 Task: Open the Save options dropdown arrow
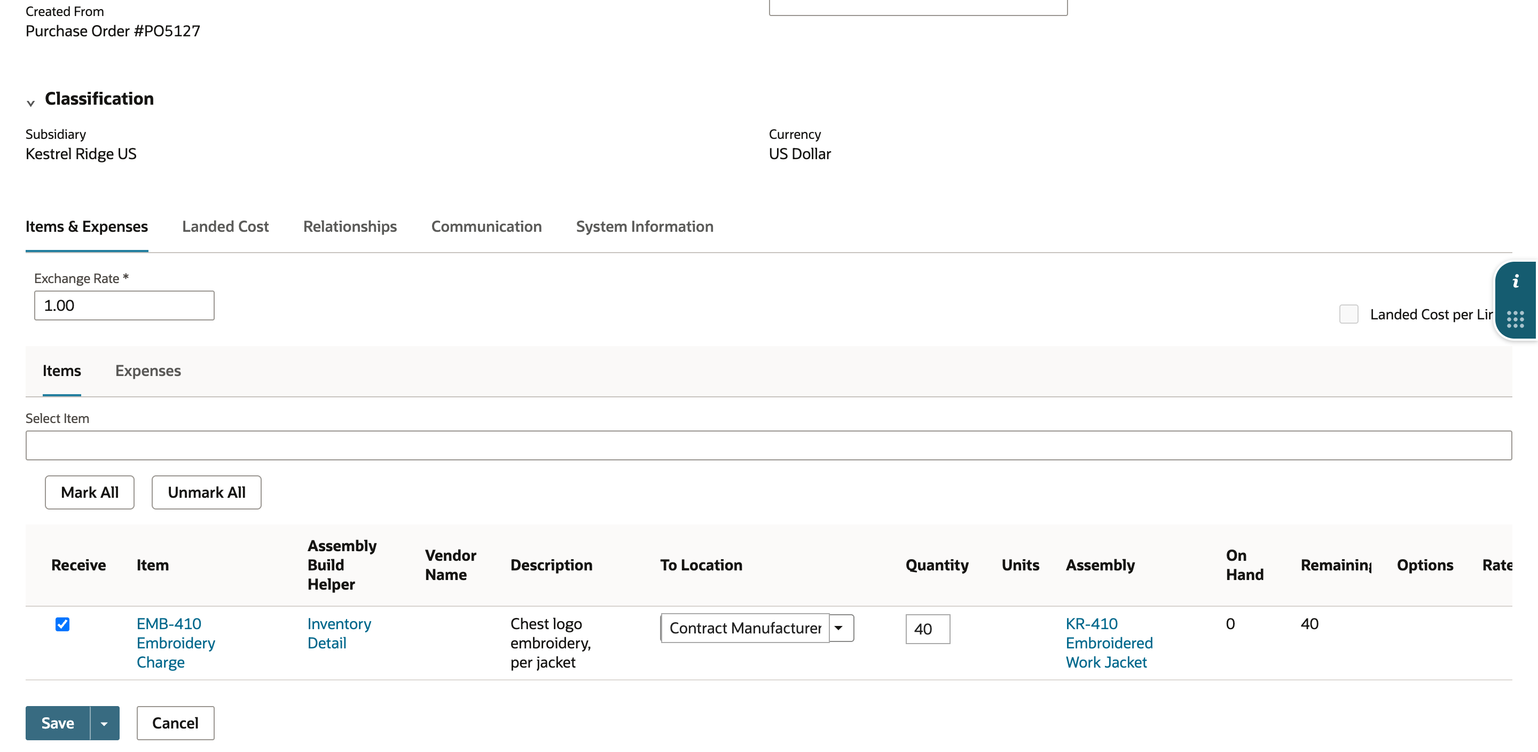(105, 723)
